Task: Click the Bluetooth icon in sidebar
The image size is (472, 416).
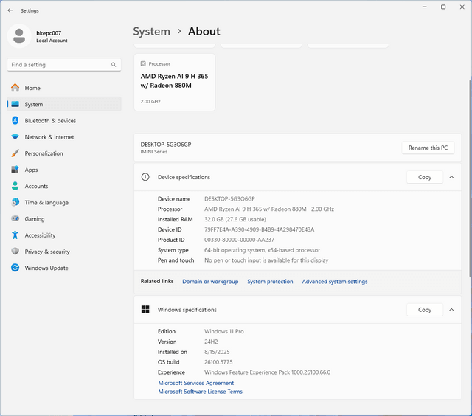Action: 15,120
